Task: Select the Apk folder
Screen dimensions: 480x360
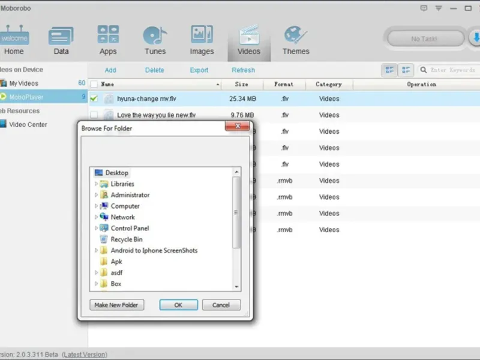Action: coord(112,262)
